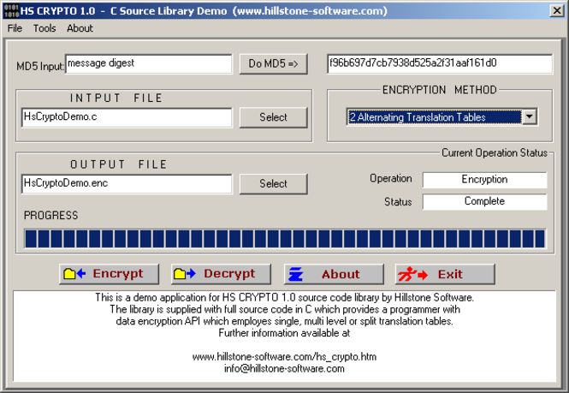This screenshot has width=569, height=393.
Task: Click the Status field showing Complete
Action: [x=484, y=201]
